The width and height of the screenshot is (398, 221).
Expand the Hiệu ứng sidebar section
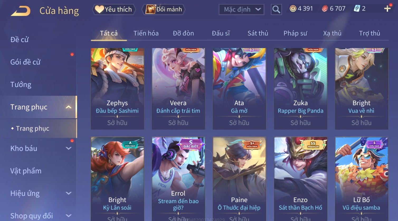click(69, 193)
